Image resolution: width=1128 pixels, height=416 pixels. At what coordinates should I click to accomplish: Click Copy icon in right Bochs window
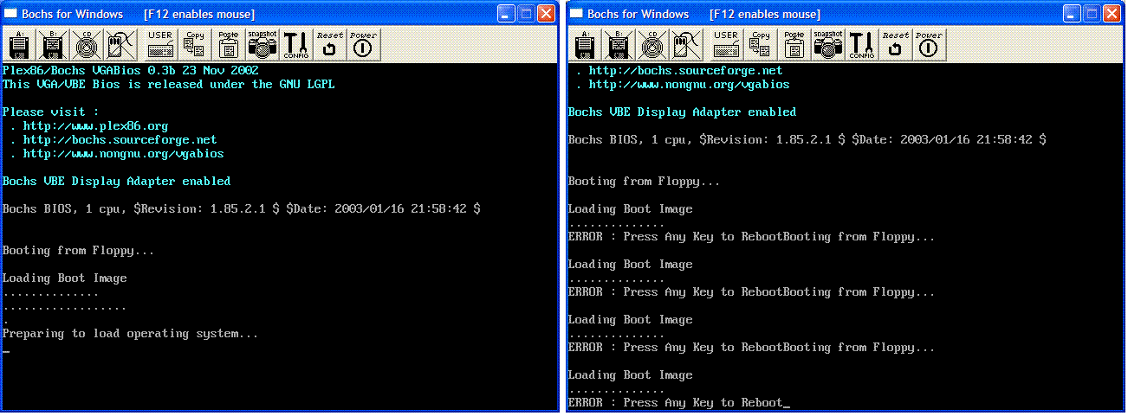pos(760,44)
